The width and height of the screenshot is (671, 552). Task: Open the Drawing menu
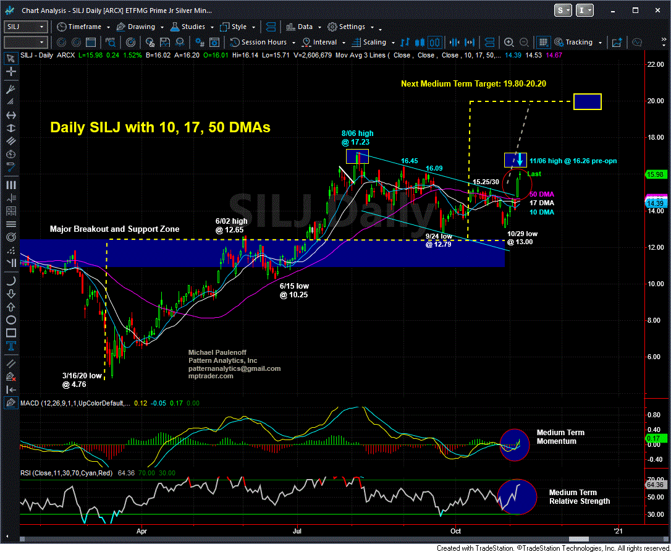point(136,27)
